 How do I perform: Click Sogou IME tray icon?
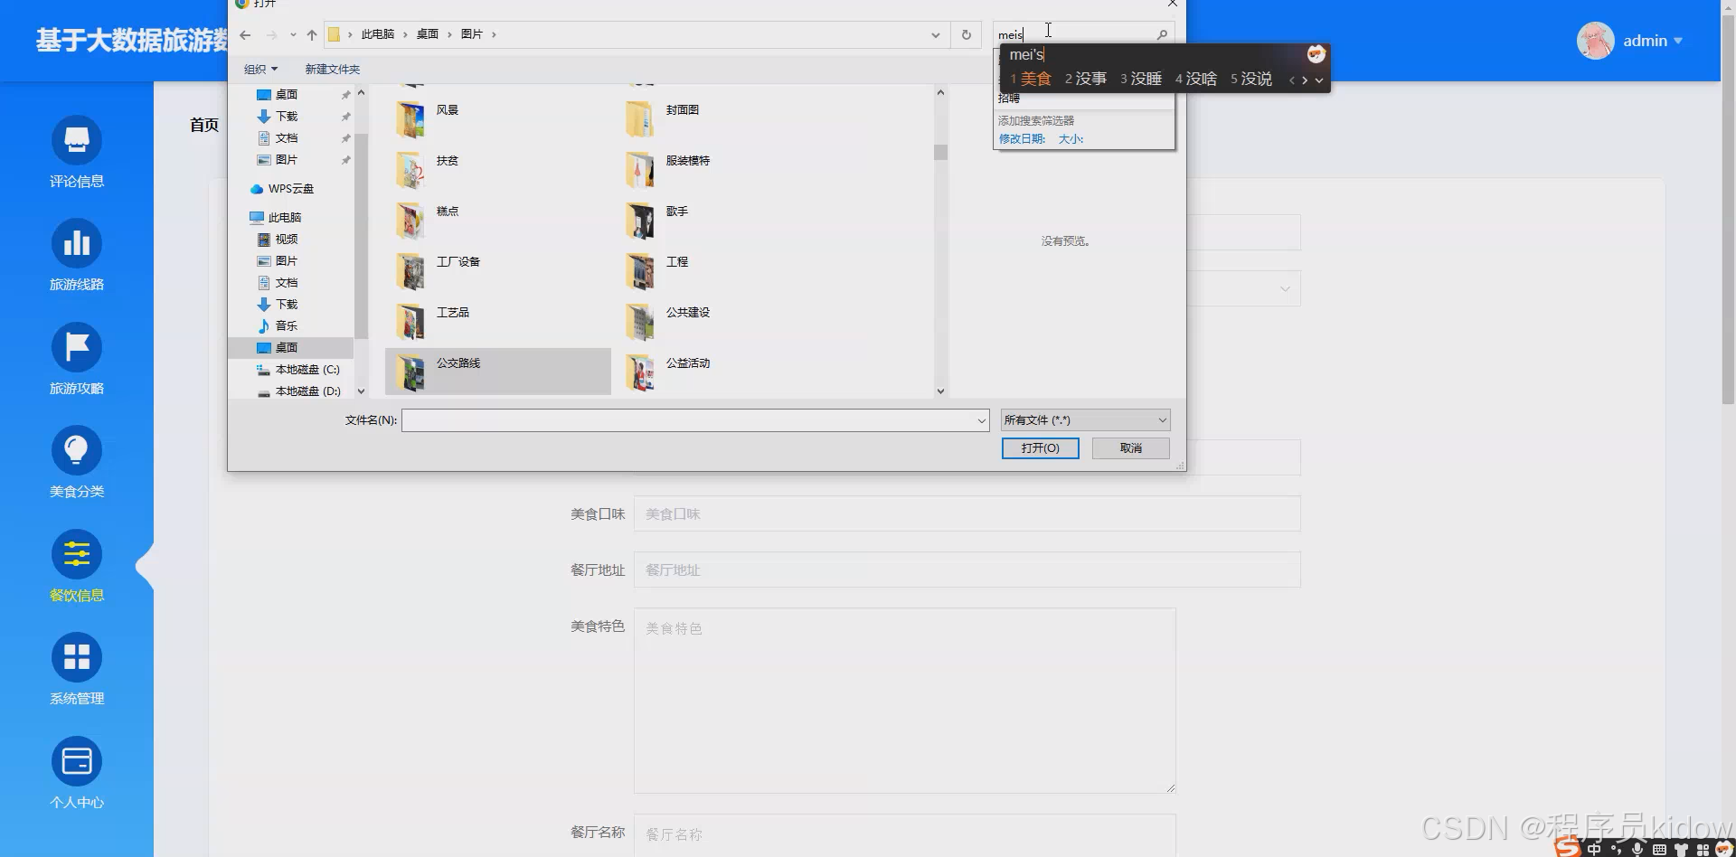coord(1568,847)
